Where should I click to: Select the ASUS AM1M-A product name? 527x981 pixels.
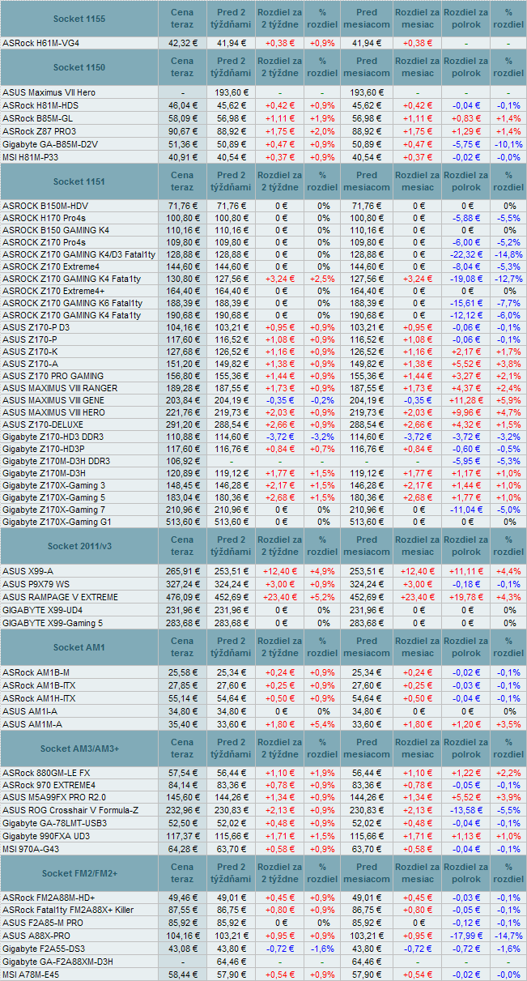[x=32, y=724]
